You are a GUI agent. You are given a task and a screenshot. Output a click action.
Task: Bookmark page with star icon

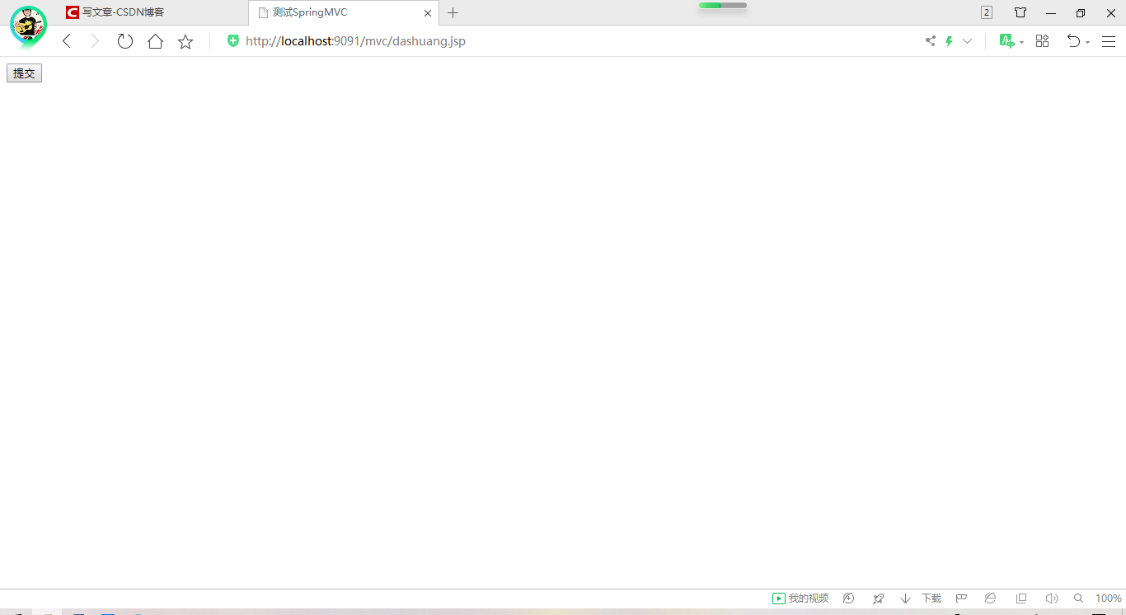tap(185, 41)
